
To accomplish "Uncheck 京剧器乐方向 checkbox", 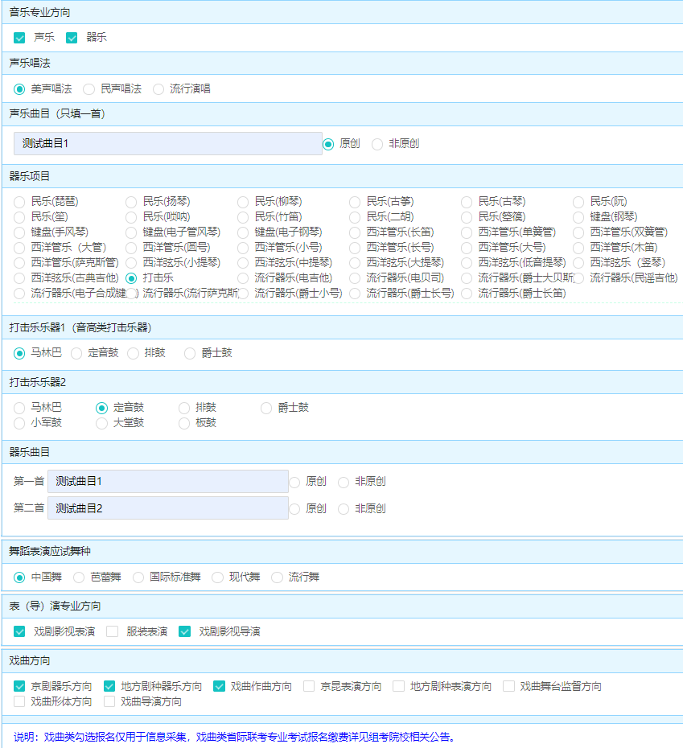I will point(19,686).
